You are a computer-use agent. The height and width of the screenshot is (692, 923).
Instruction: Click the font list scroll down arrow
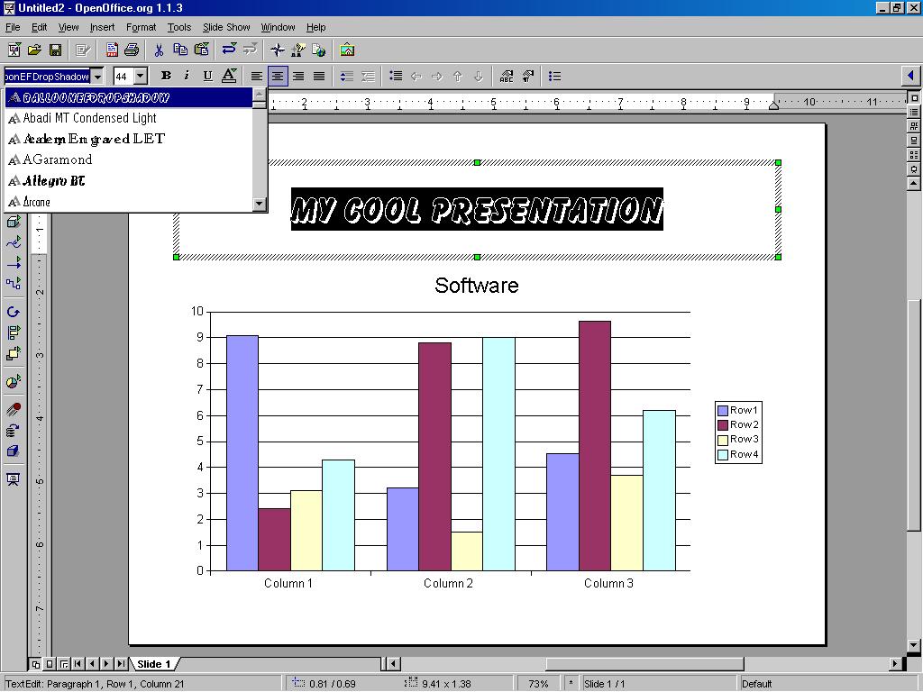point(260,204)
